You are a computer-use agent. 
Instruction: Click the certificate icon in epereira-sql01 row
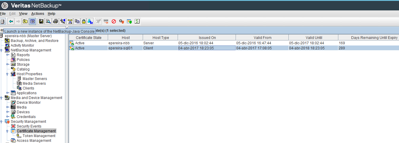[72, 48]
